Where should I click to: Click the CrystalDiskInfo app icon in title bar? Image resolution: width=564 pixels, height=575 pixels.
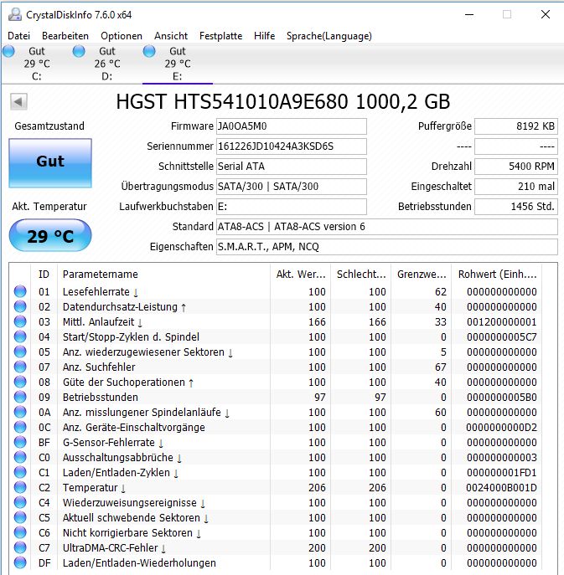15,14
